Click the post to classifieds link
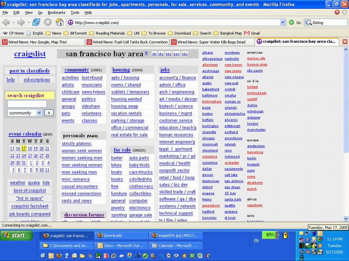Viewport: 349px width, 261px height. pyautogui.click(x=30, y=70)
